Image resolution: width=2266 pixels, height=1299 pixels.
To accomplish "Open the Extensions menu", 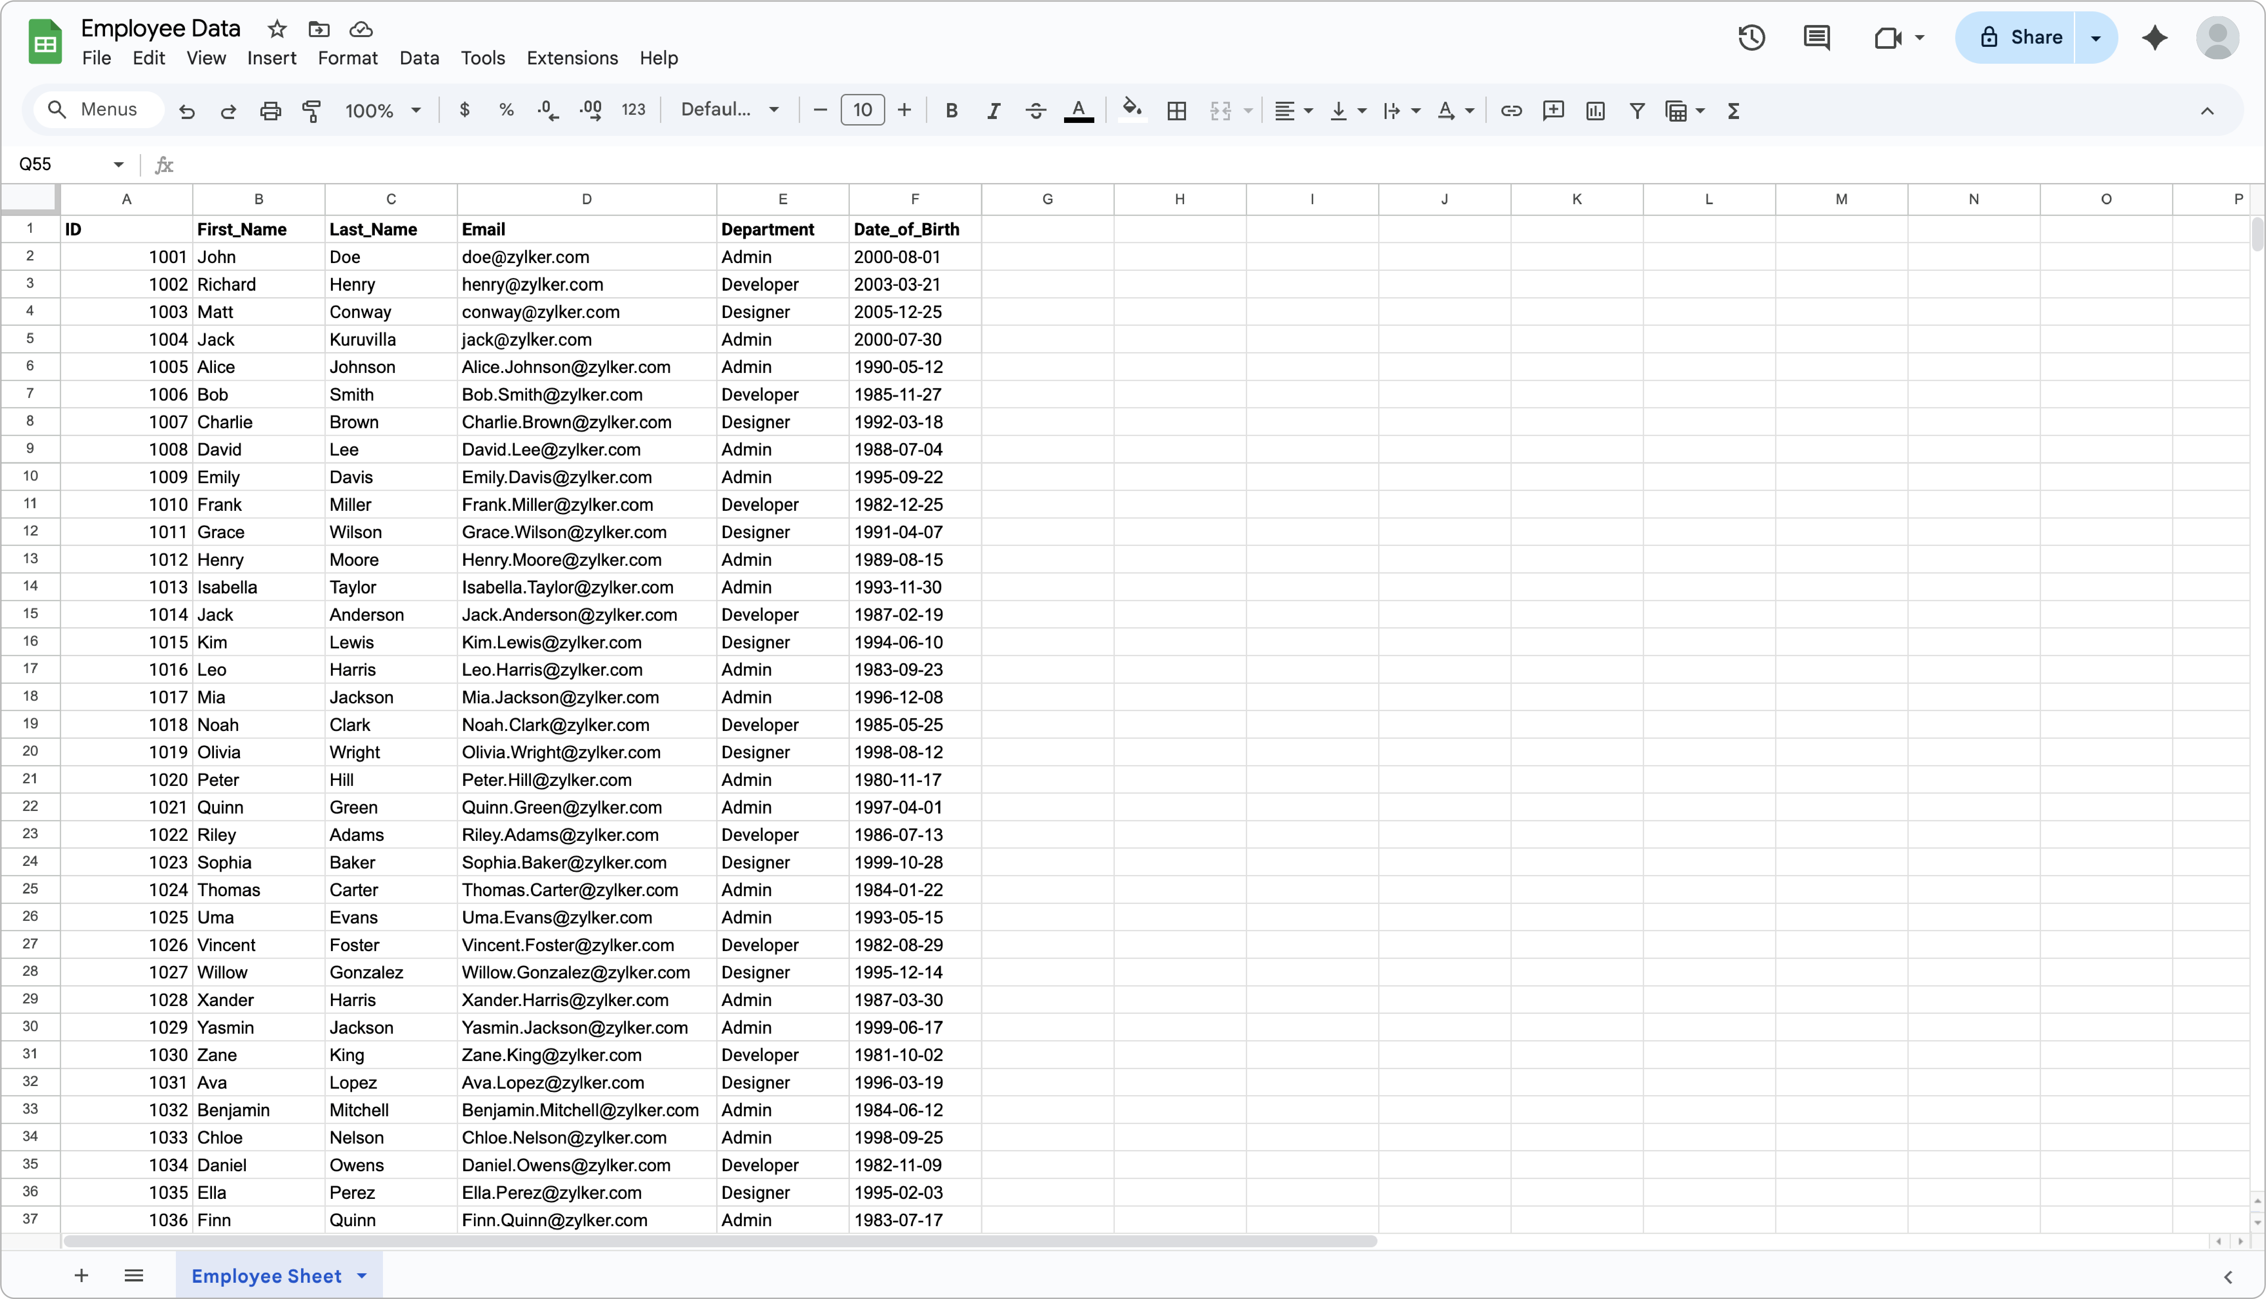I will [572, 58].
